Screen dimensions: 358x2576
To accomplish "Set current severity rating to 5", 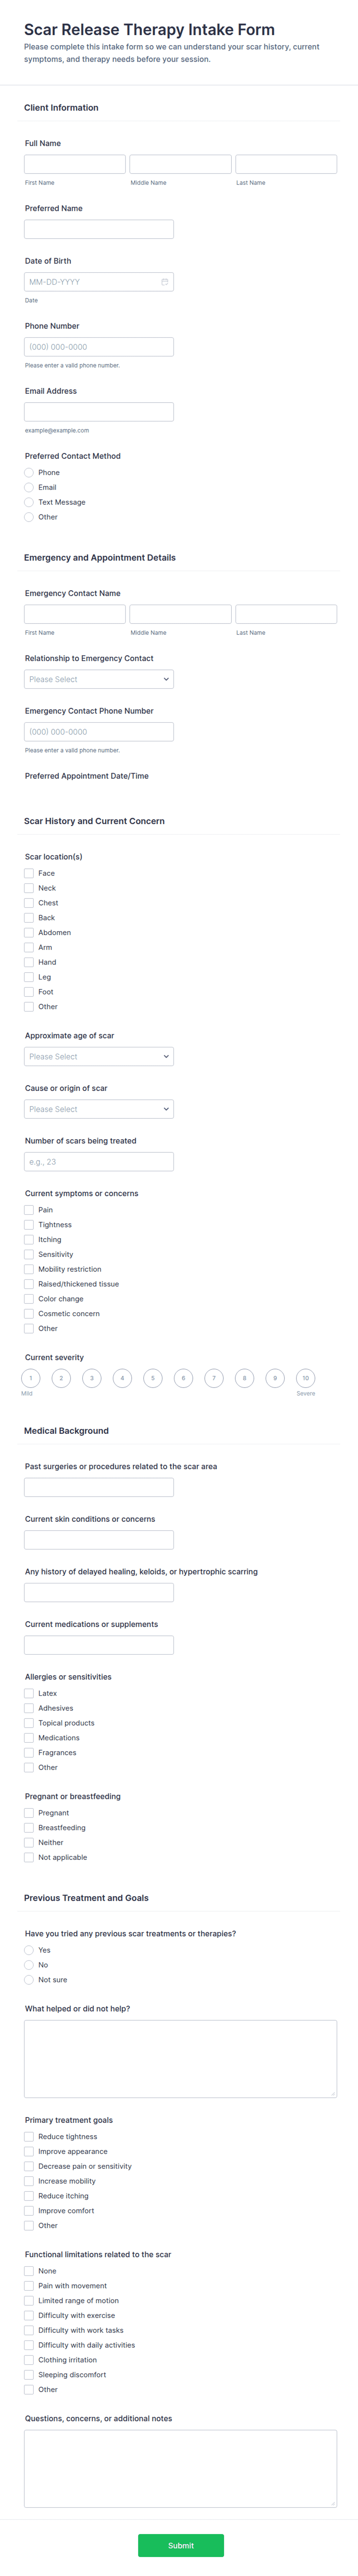I will coord(152,1378).
